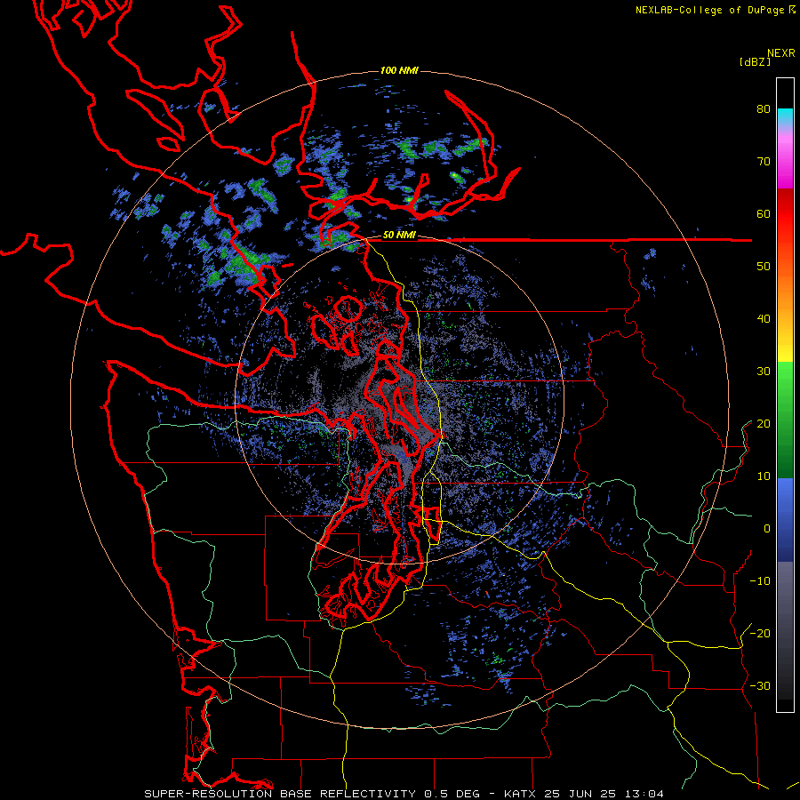Pick the cyan band atop the color scale

785,115
